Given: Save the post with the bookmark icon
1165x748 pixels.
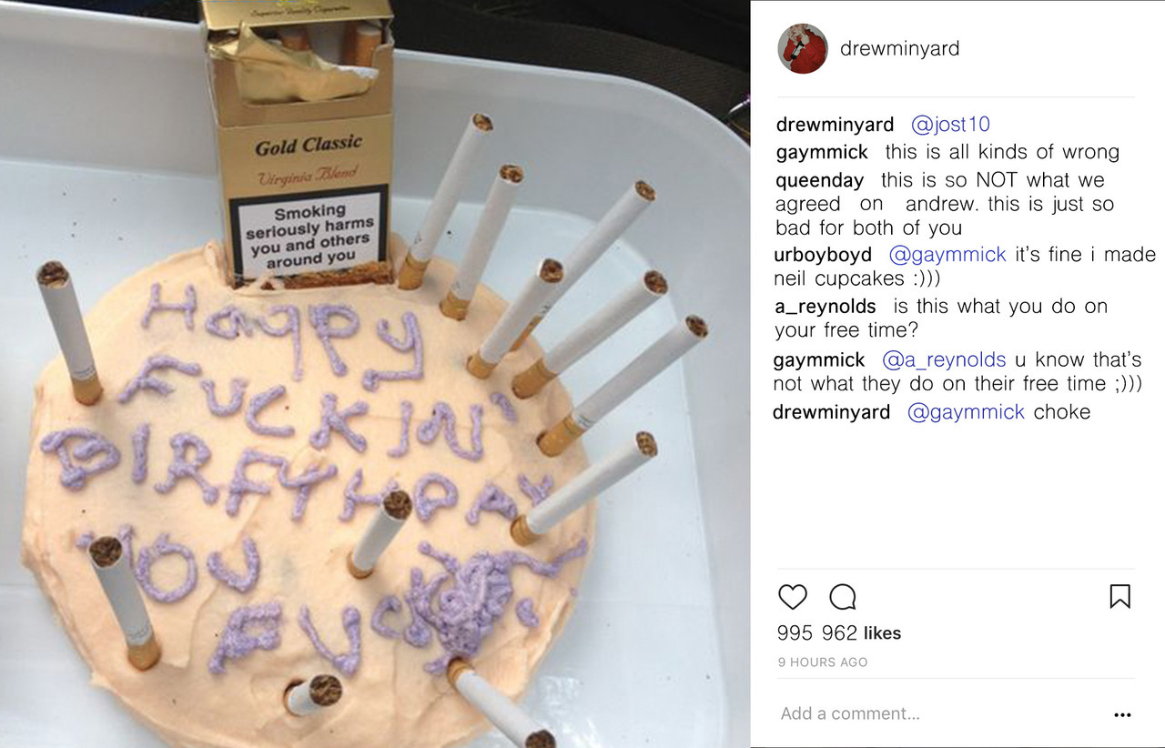Looking at the screenshot, I should click(x=1119, y=596).
